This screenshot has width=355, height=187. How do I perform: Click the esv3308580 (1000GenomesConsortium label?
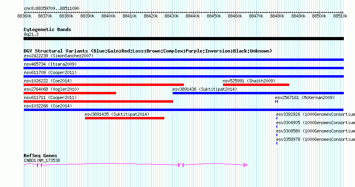pyautogui.click(x=316, y=131)
